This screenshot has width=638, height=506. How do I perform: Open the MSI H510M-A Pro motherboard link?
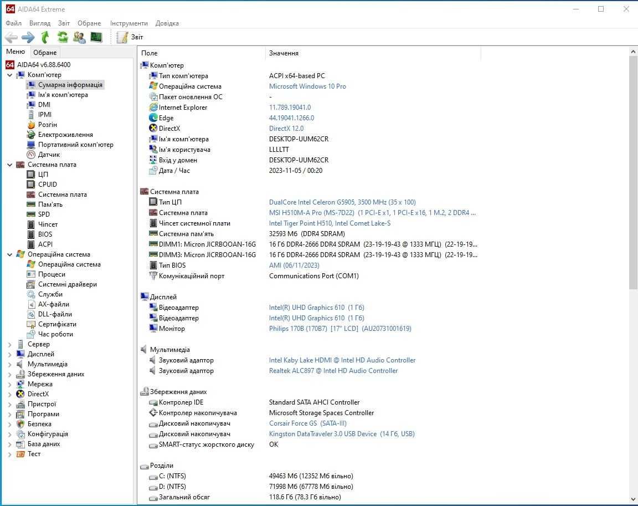372,213
